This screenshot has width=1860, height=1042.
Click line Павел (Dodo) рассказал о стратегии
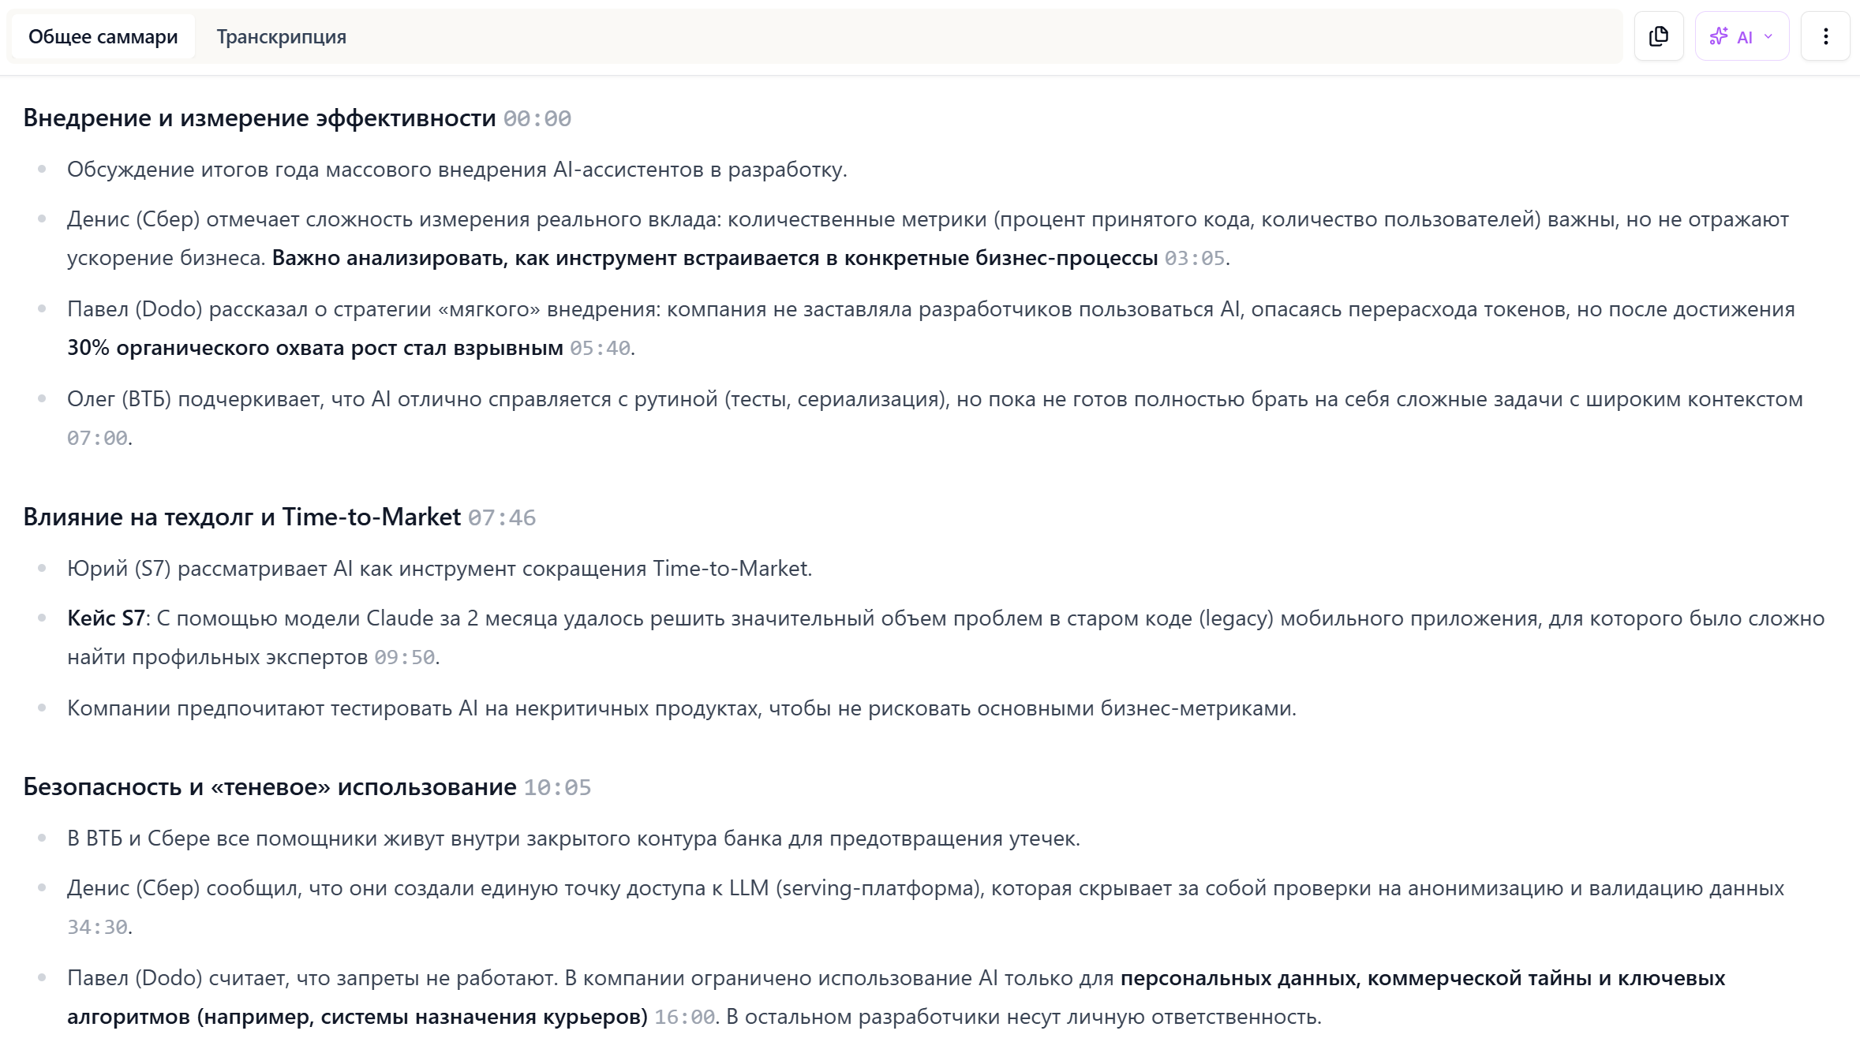click(931, 329)
